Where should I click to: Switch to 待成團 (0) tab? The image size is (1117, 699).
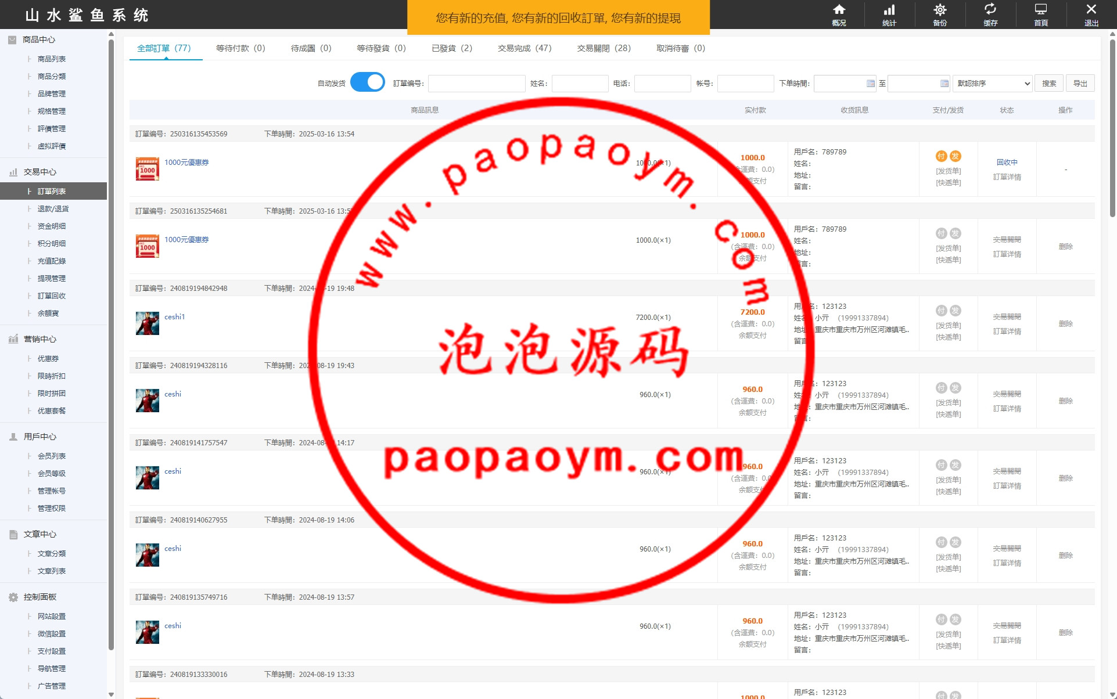coord(311,48)
